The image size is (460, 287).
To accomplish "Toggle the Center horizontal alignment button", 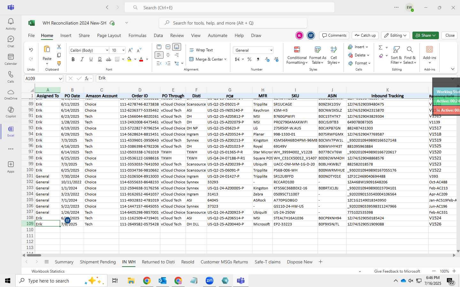I will pyautogui.click(x=168, y=55).
